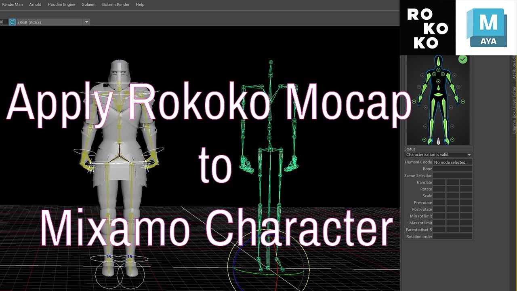Click the first Min rot limit field
517x291 pixels.
tap(439, 216)
